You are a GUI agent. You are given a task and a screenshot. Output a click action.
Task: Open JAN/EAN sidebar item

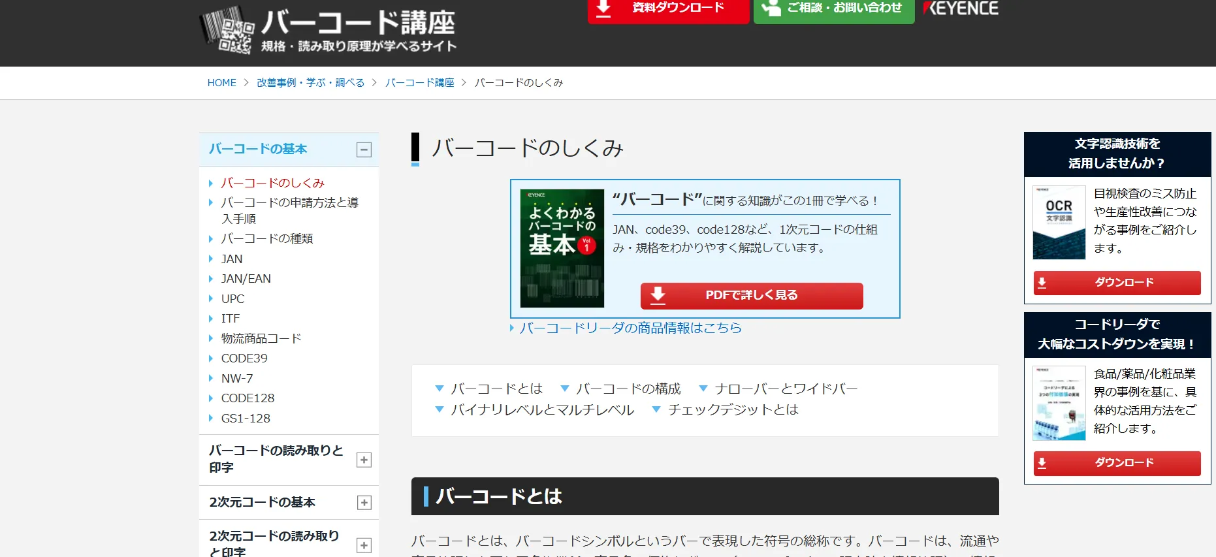(246, 278)
